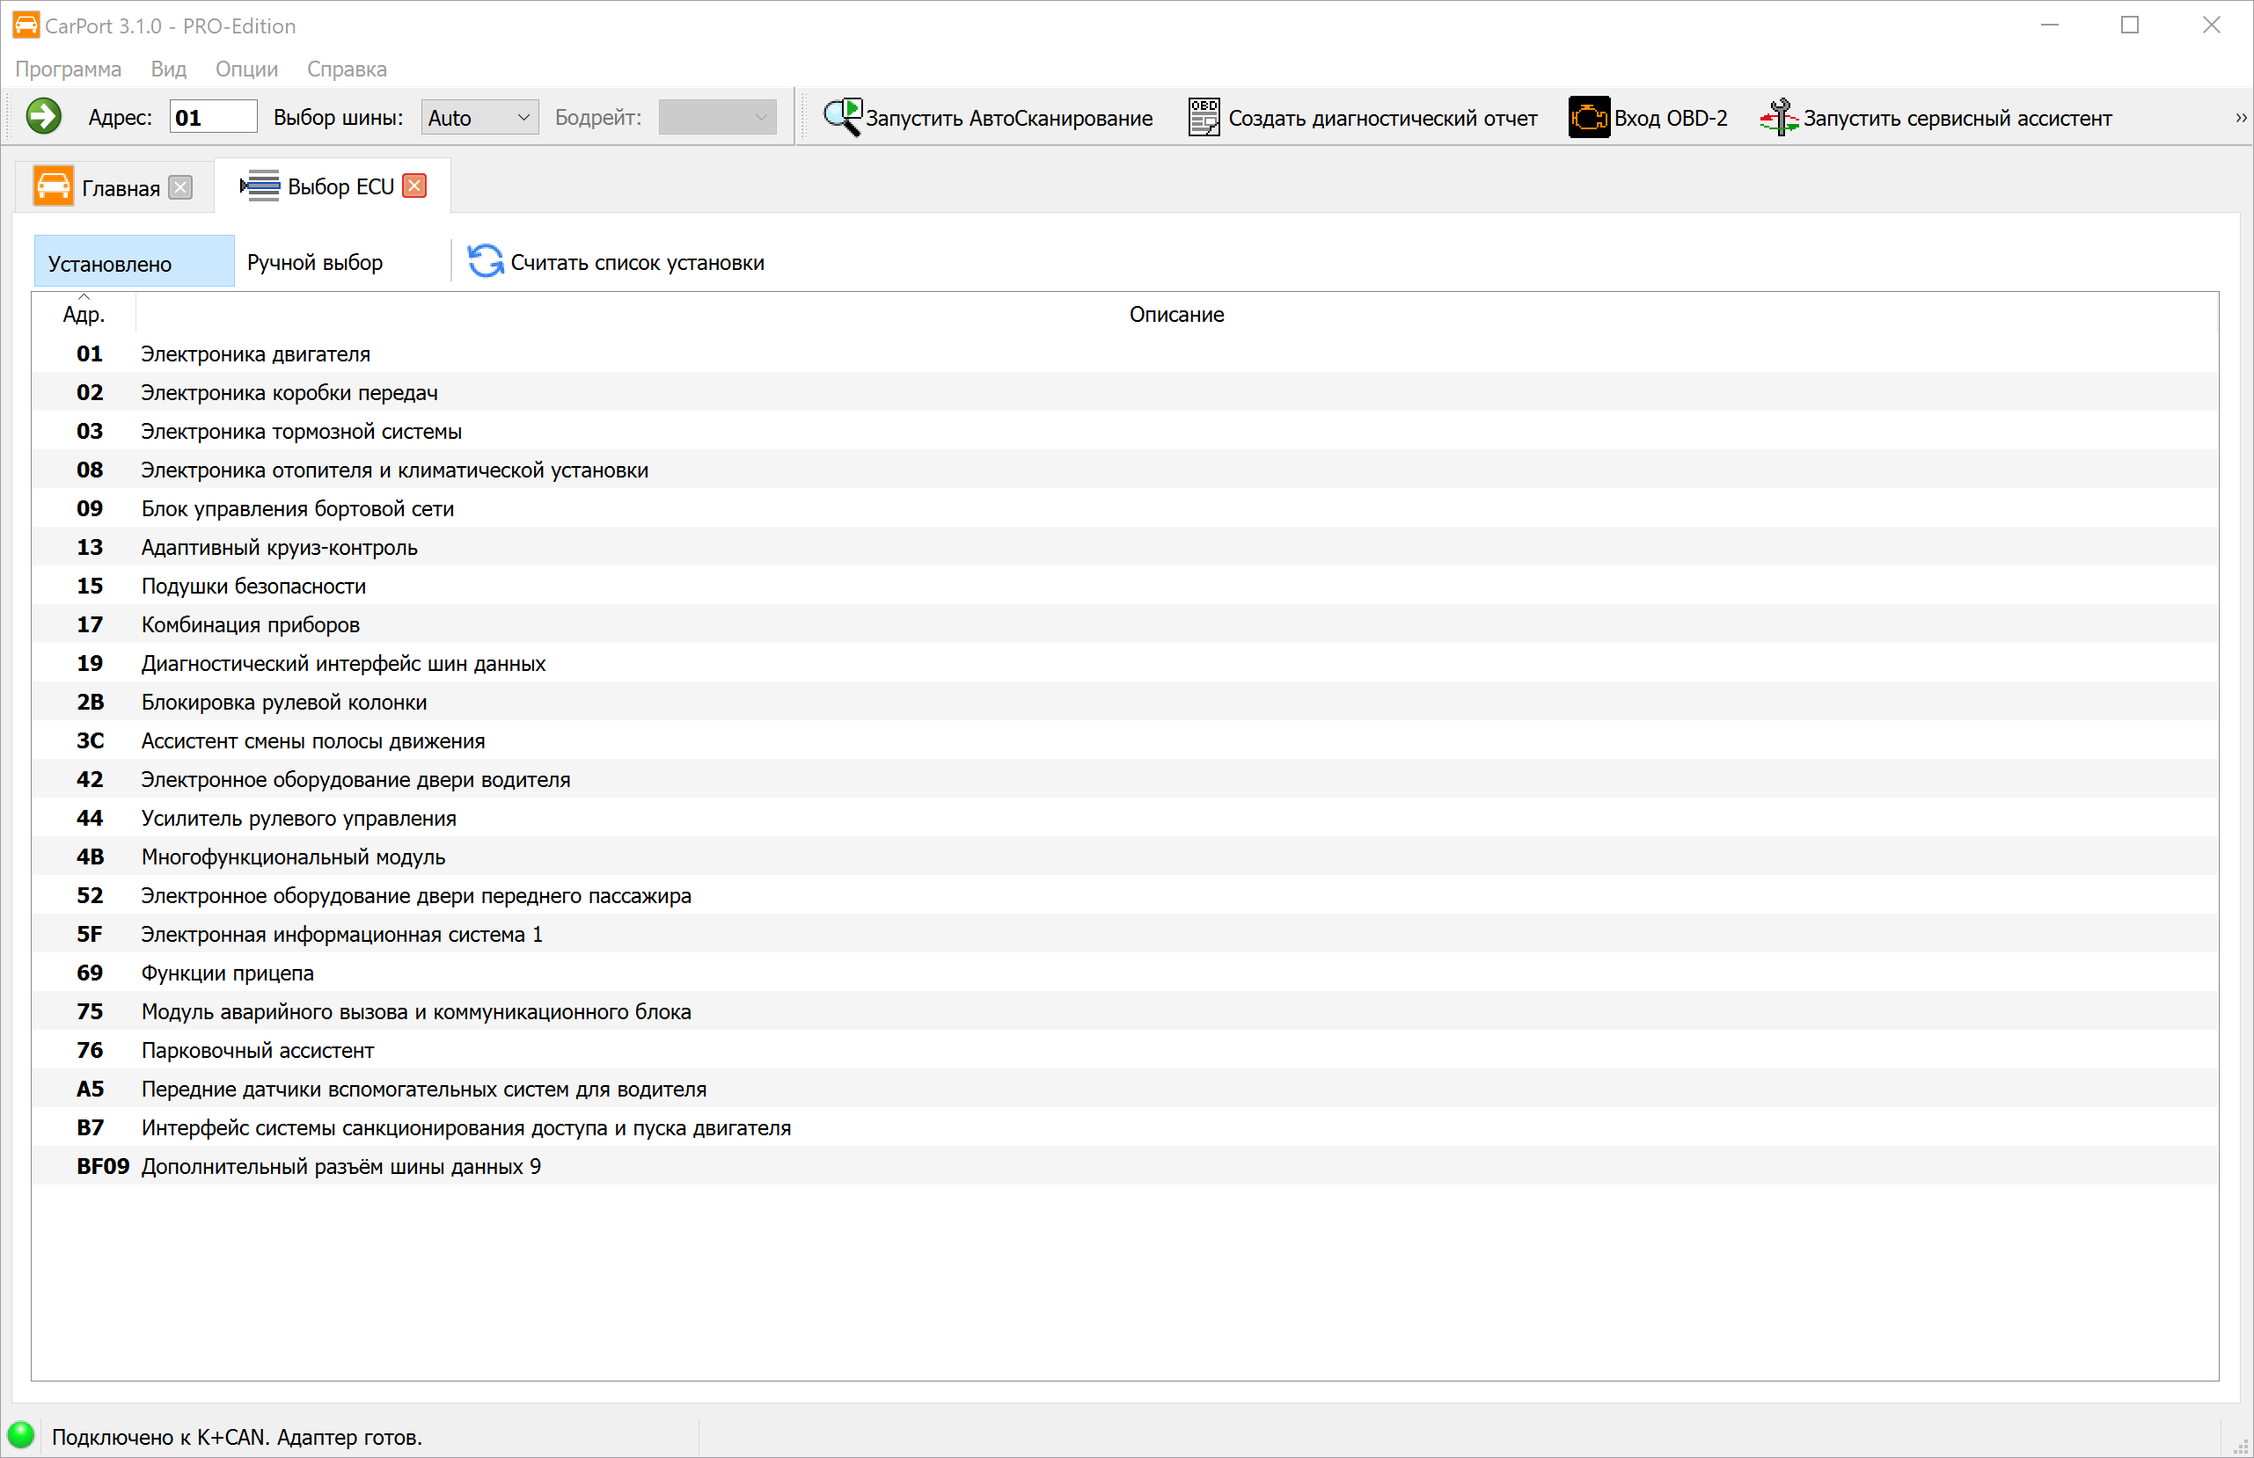Viewport: 2254px width, 1458px height.
Task: Click the blue refresh arrows icon
Action: 486,261
